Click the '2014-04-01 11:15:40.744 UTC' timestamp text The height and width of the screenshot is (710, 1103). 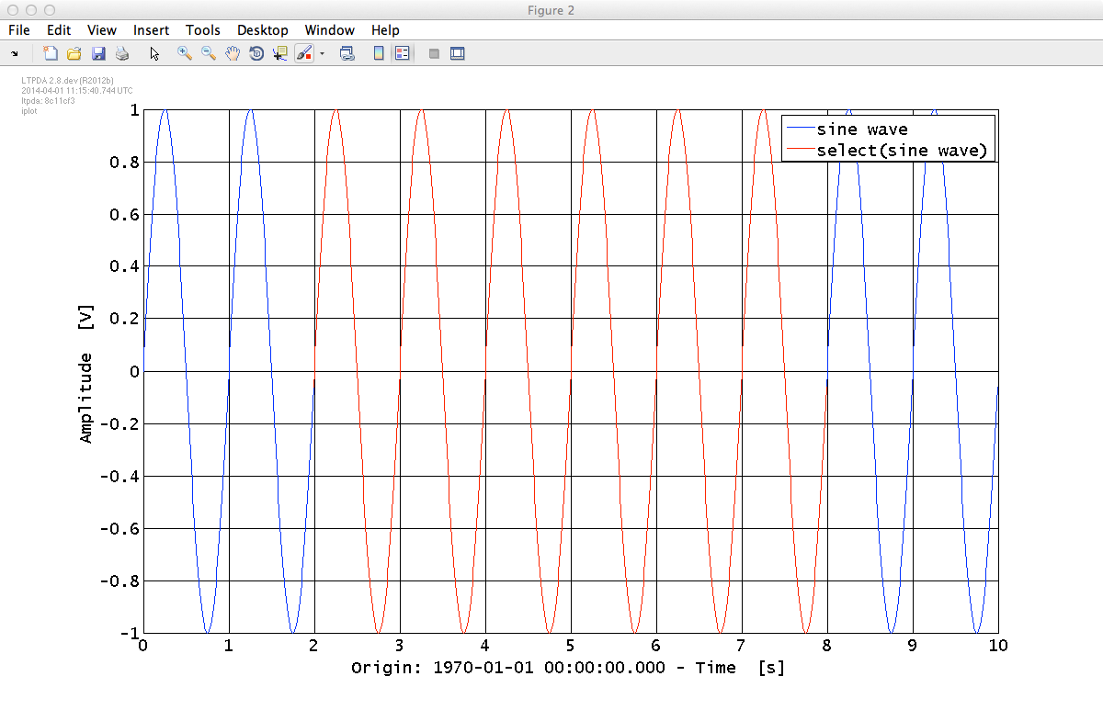tap(76, 91)
